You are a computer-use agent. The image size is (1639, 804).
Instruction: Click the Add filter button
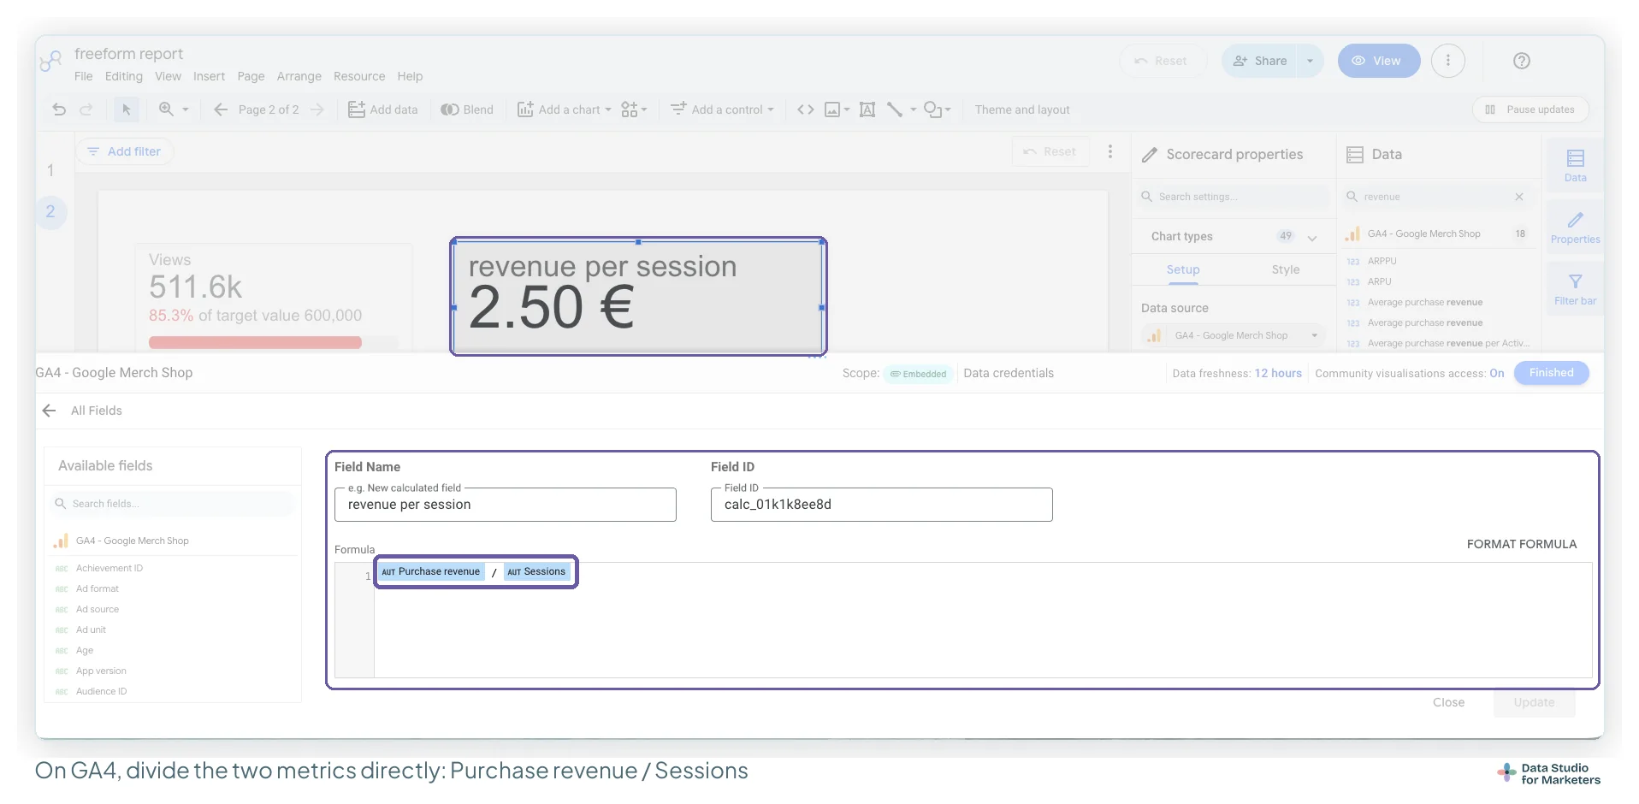(x=125, y=151)
